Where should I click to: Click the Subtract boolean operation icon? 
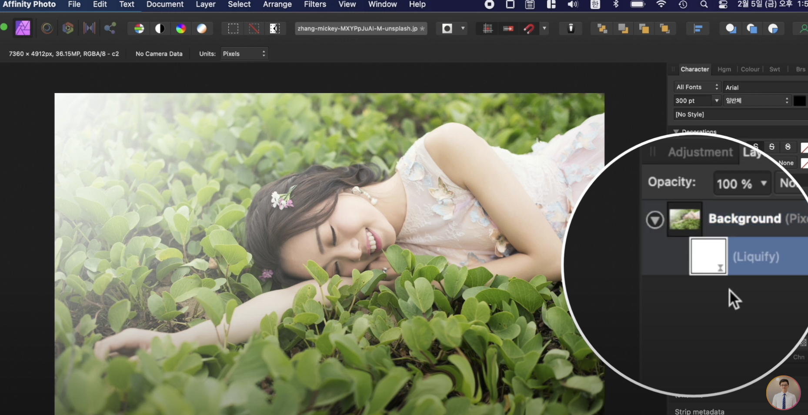pos(752,29)
